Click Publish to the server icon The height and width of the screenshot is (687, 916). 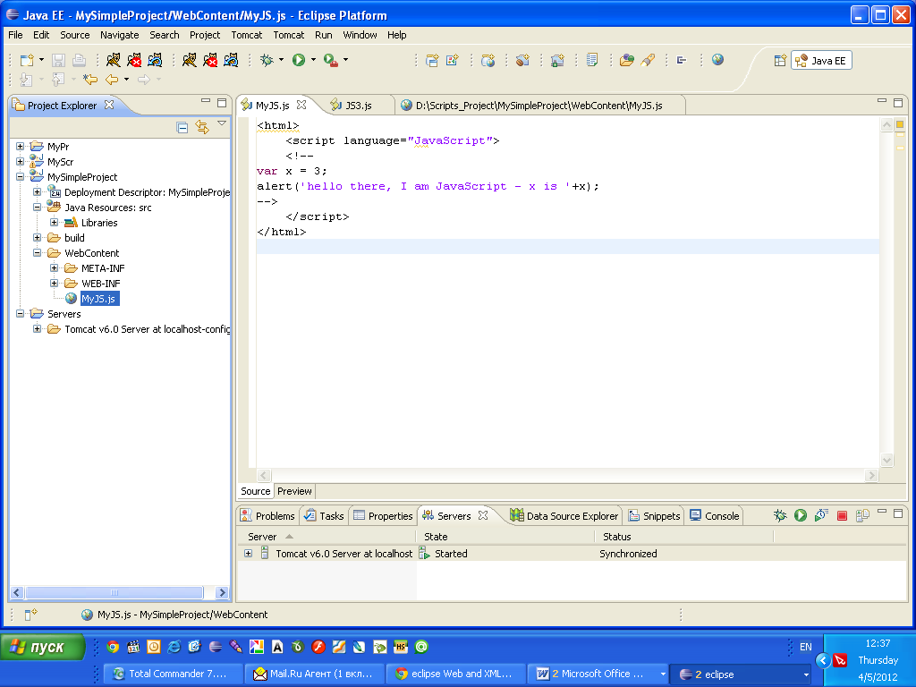point(862,515)
